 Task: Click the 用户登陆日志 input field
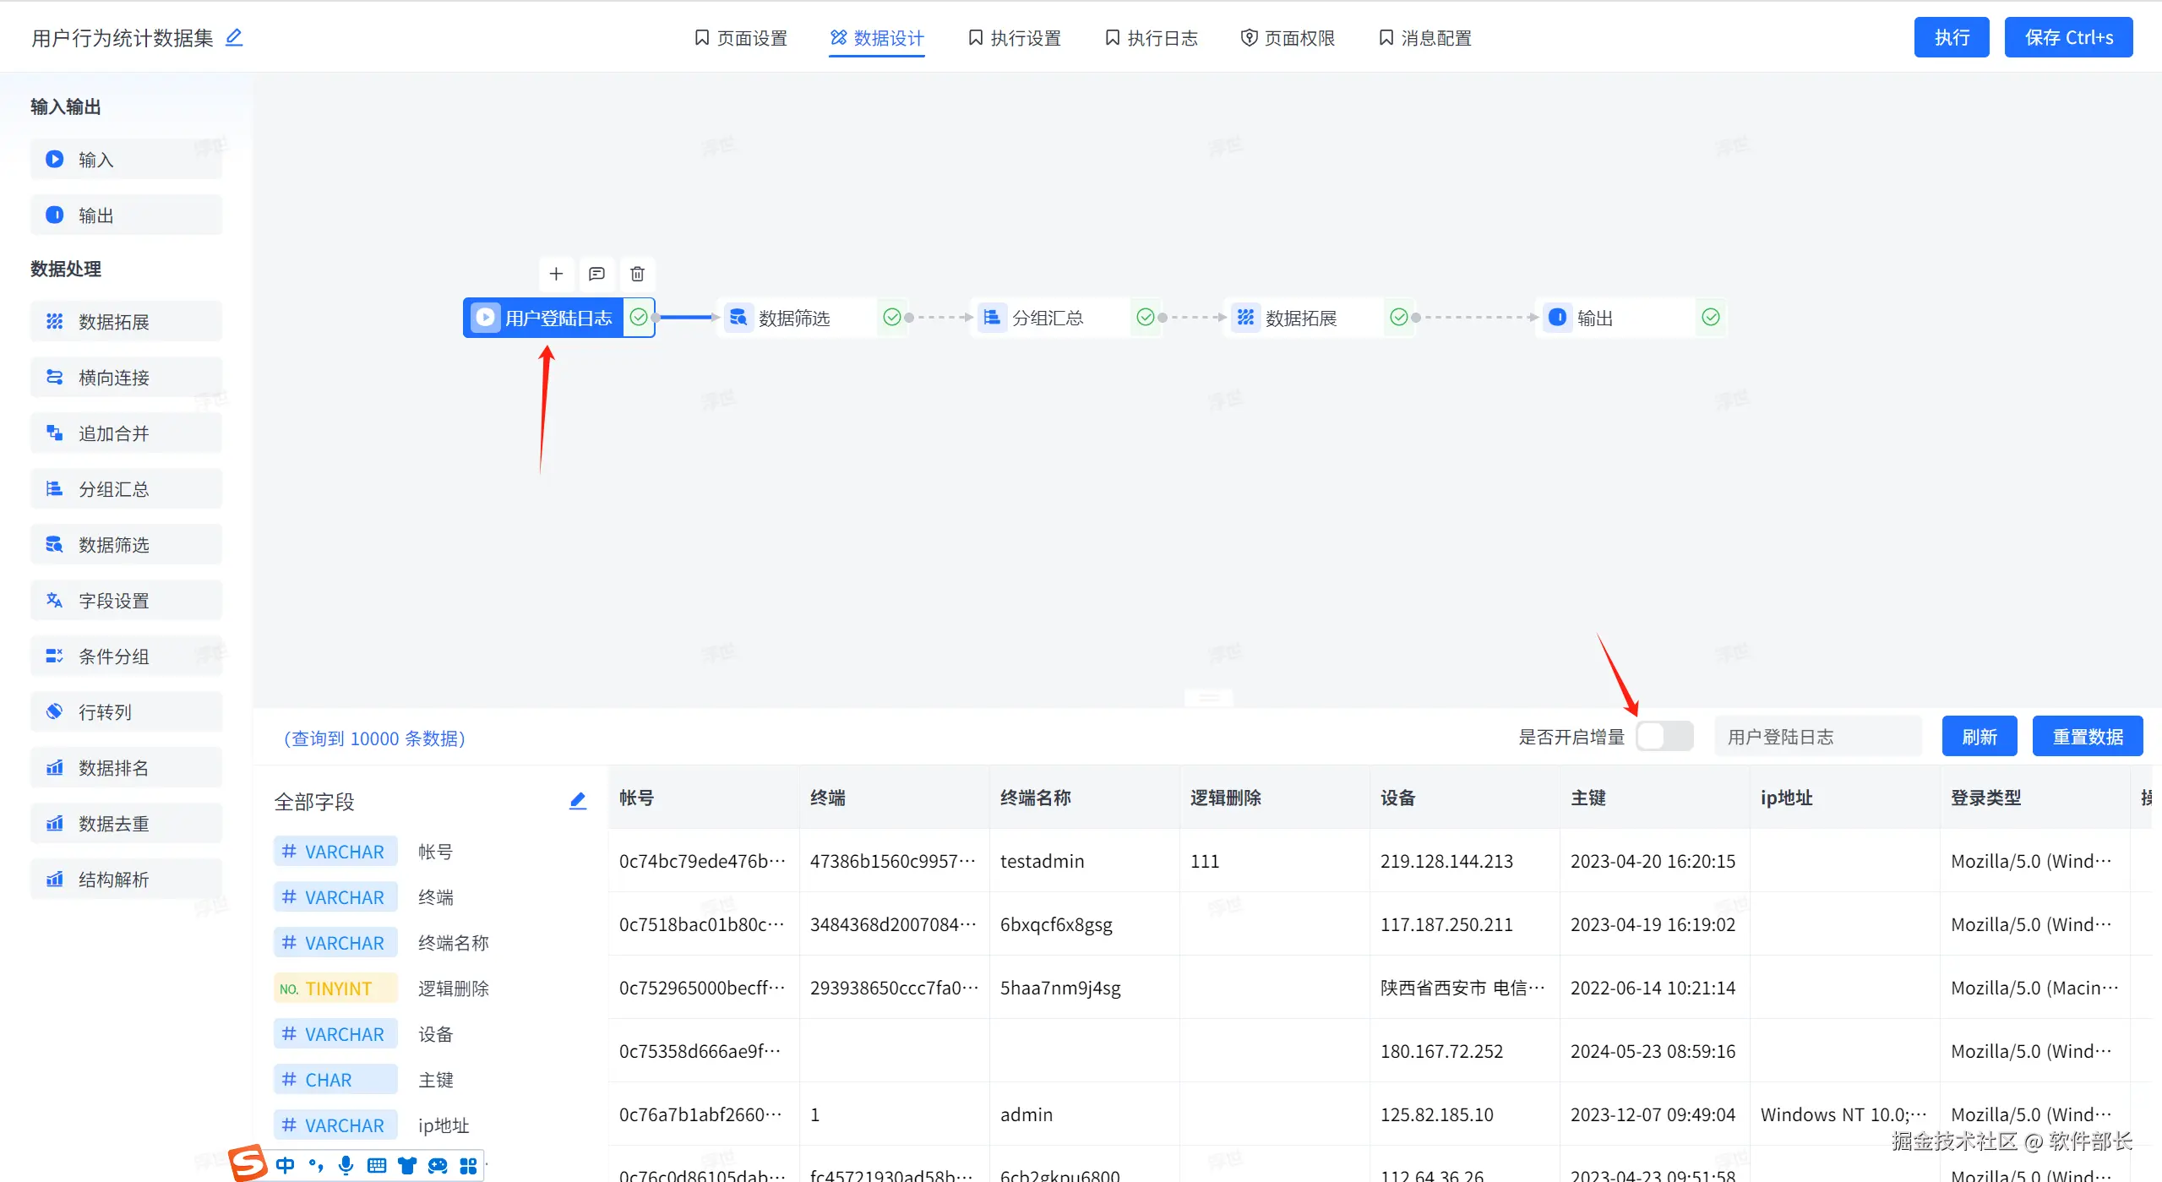point(1816,737)
